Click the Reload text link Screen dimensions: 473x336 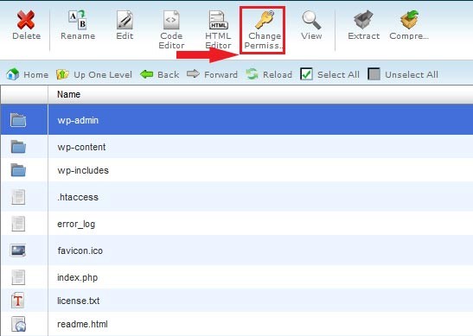(x=278, y=75)
